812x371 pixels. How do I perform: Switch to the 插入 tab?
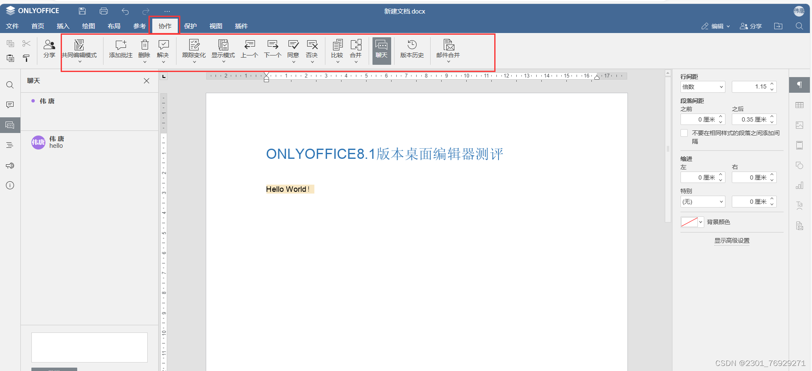coord(63,26)
